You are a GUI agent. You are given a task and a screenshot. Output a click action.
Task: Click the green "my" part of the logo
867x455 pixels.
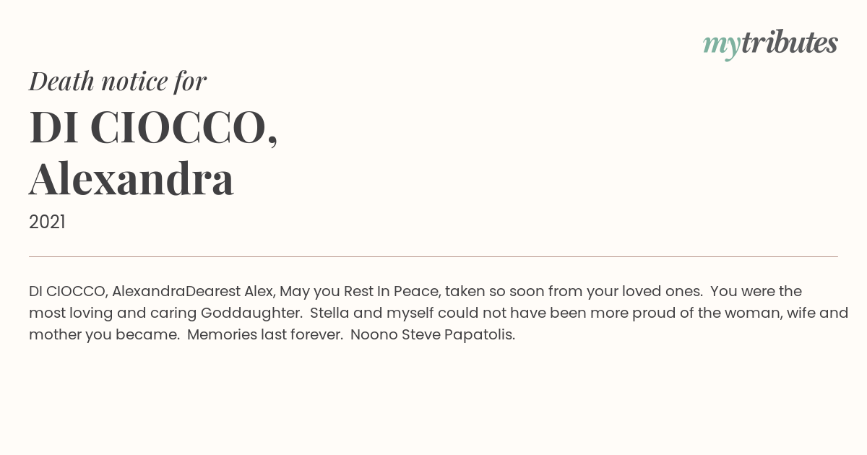[x=722, y=46]
